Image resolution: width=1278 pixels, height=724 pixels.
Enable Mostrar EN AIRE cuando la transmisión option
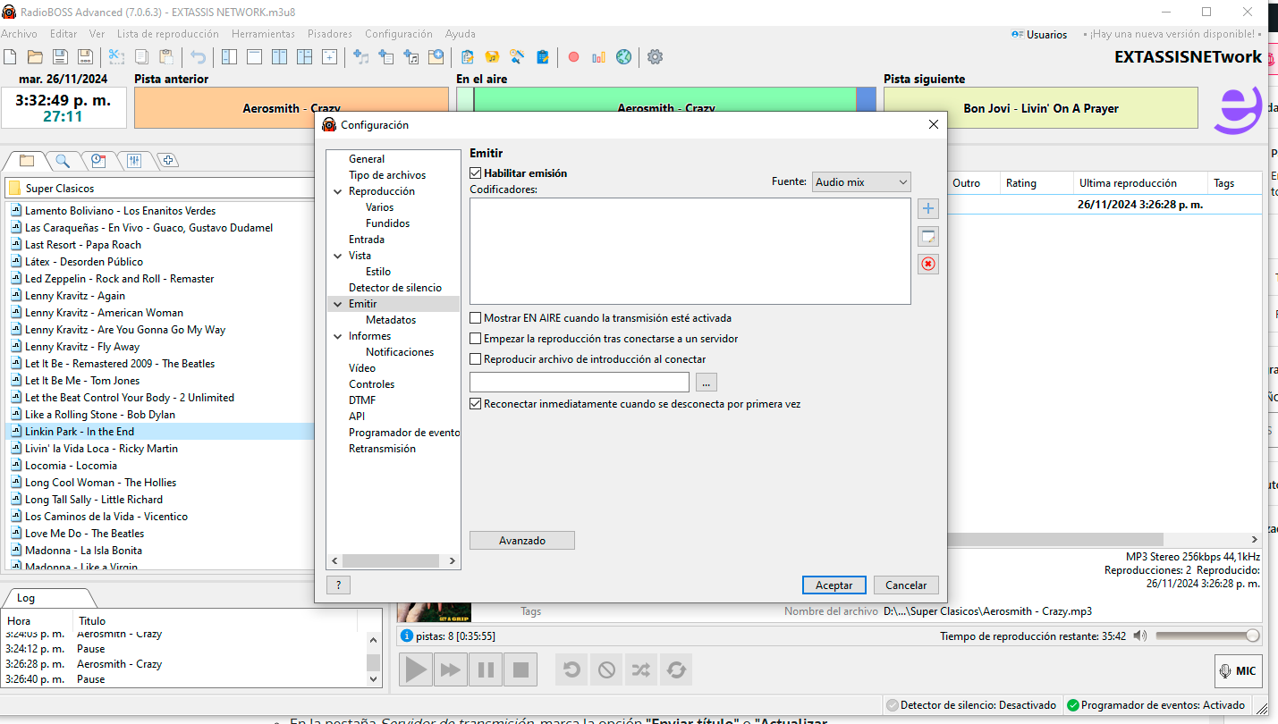[x=475, y=317]
